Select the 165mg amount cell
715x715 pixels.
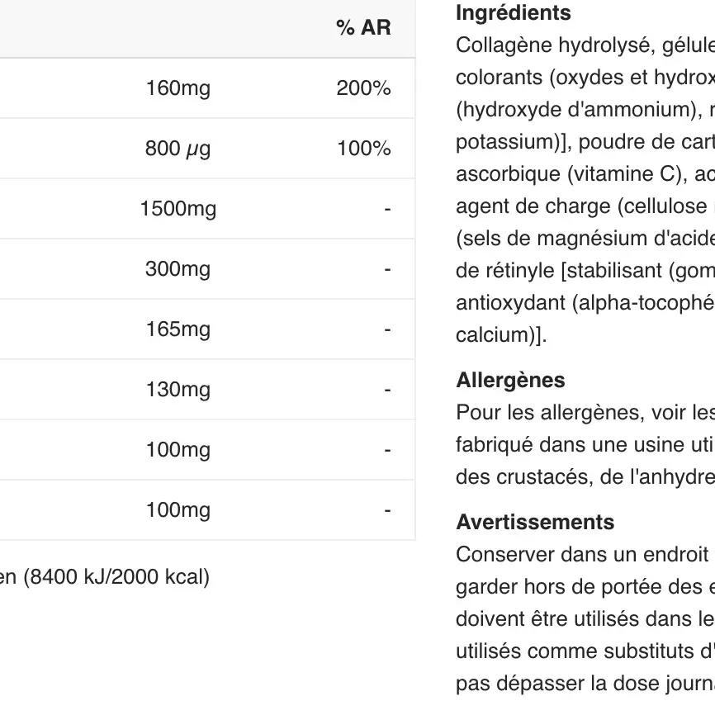(x=178, y=329)
